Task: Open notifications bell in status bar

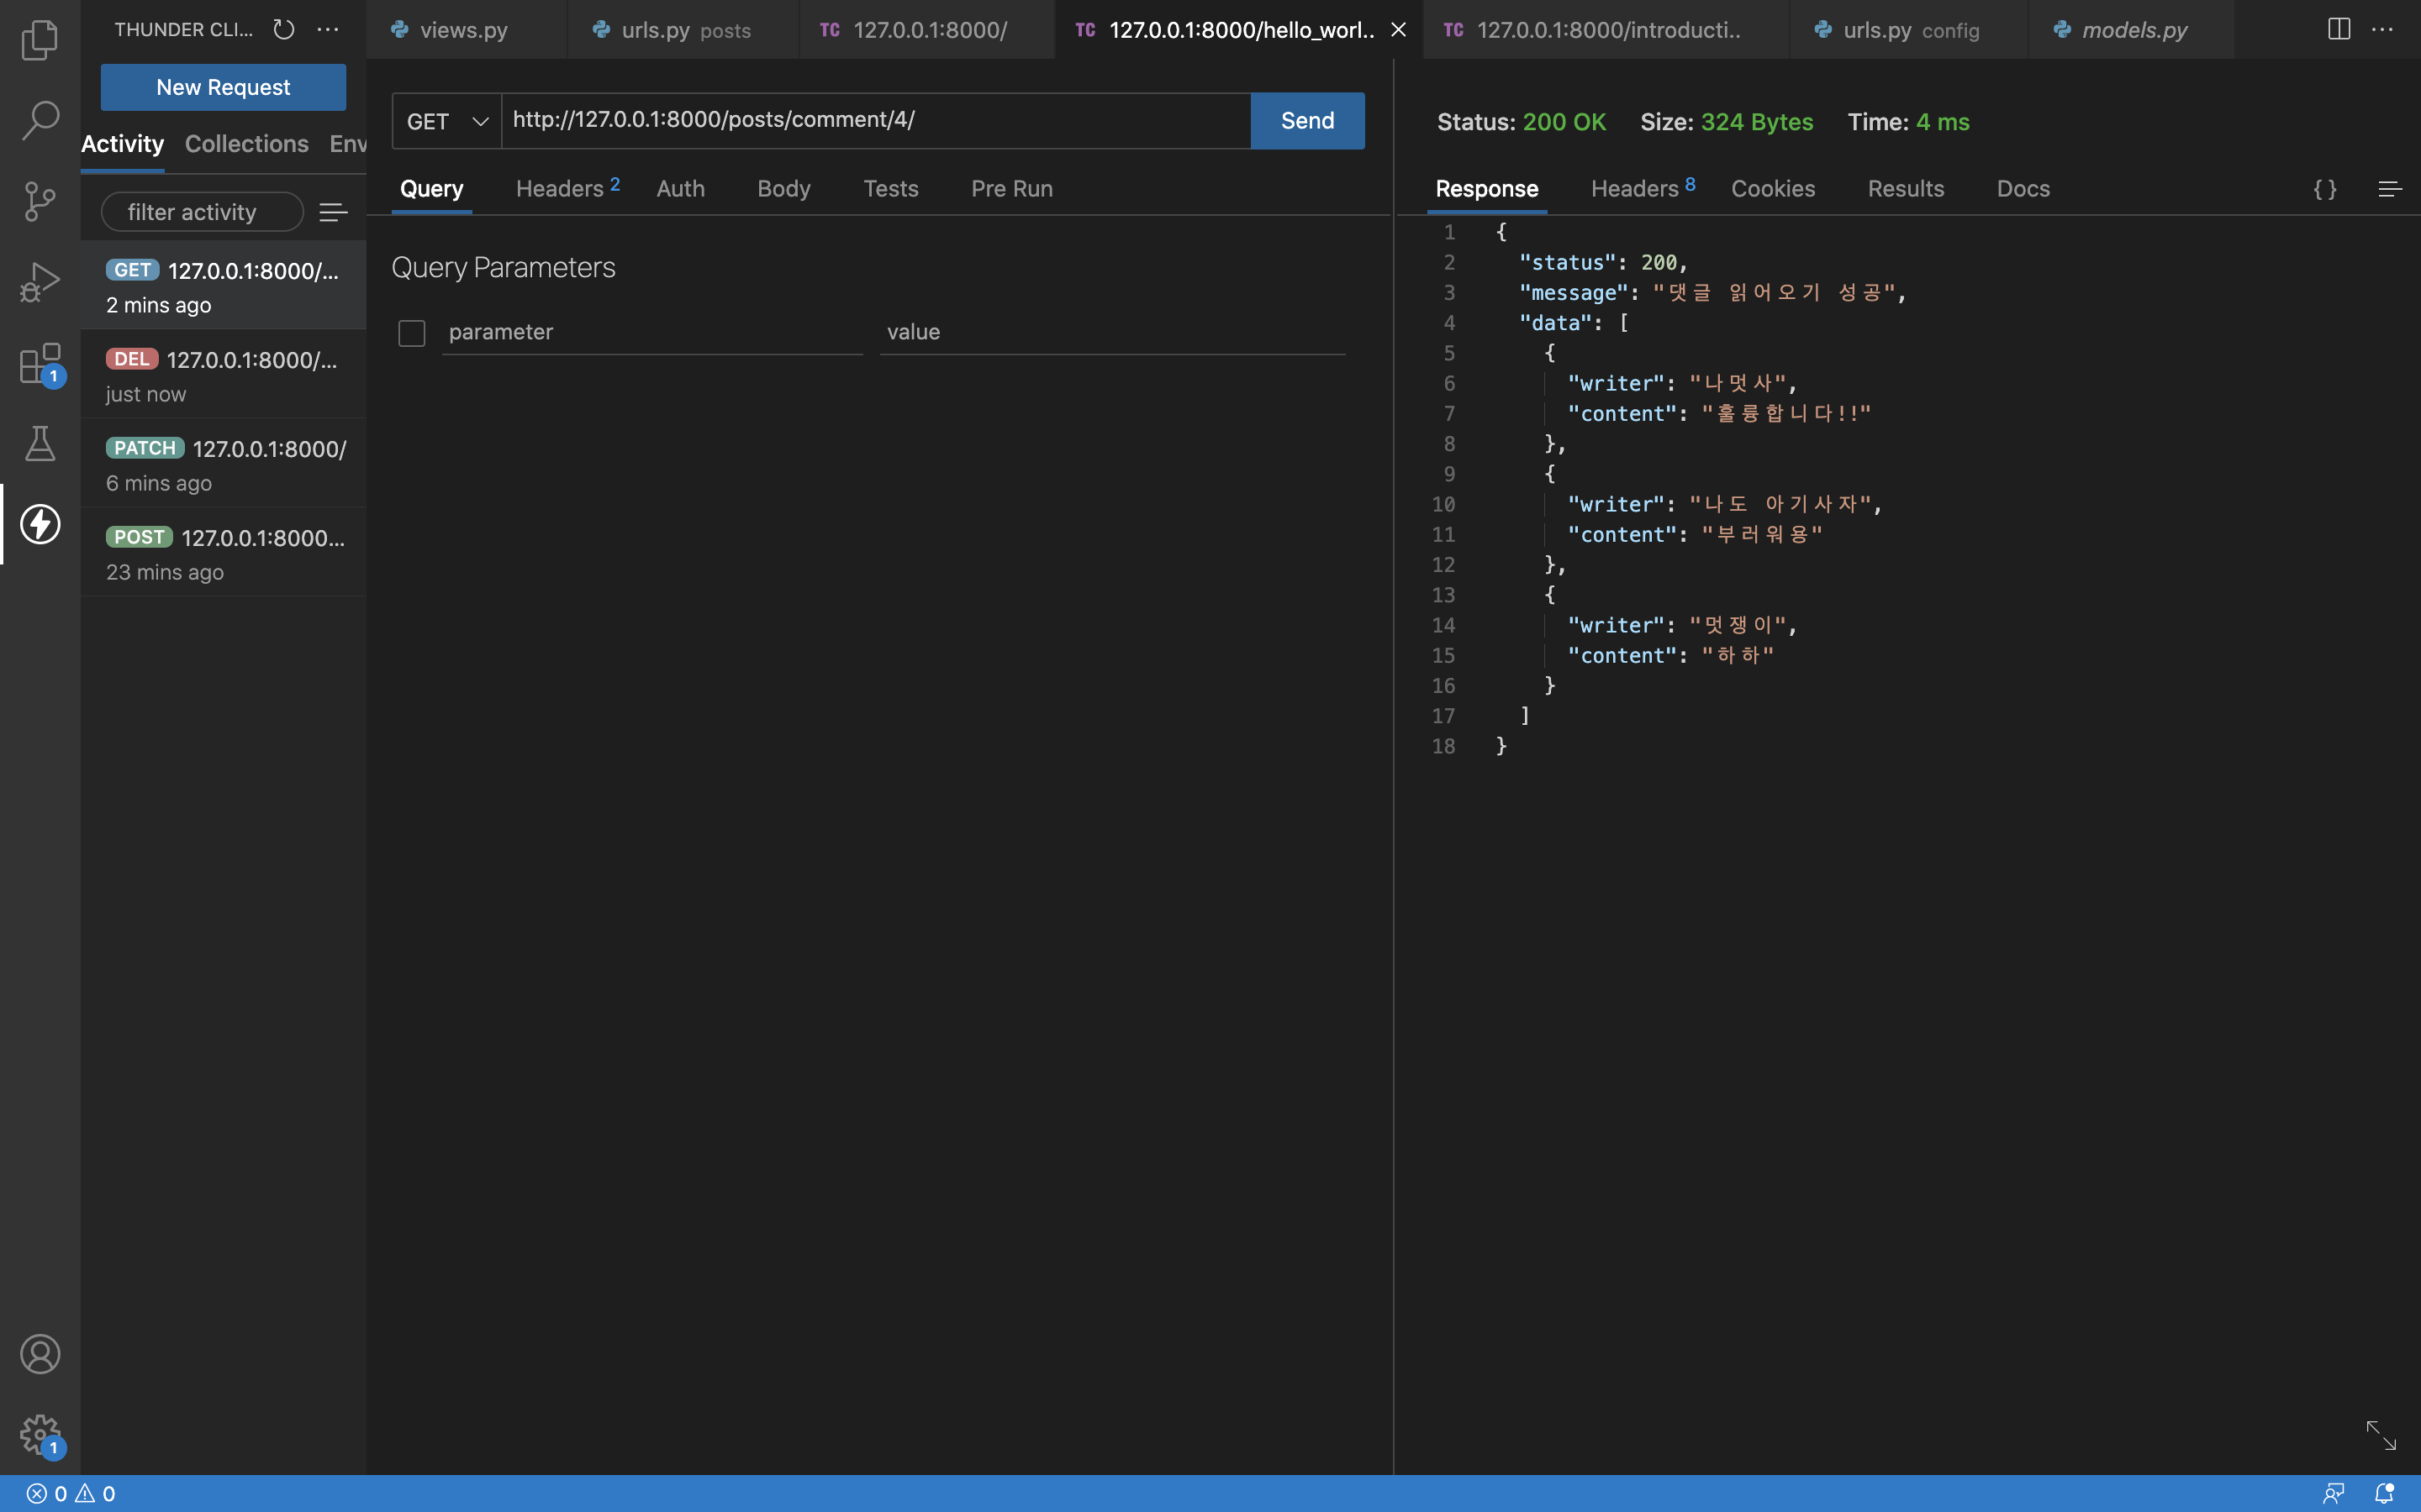Action: tap(2384, 1494)
